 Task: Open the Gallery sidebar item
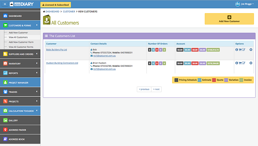20,120
